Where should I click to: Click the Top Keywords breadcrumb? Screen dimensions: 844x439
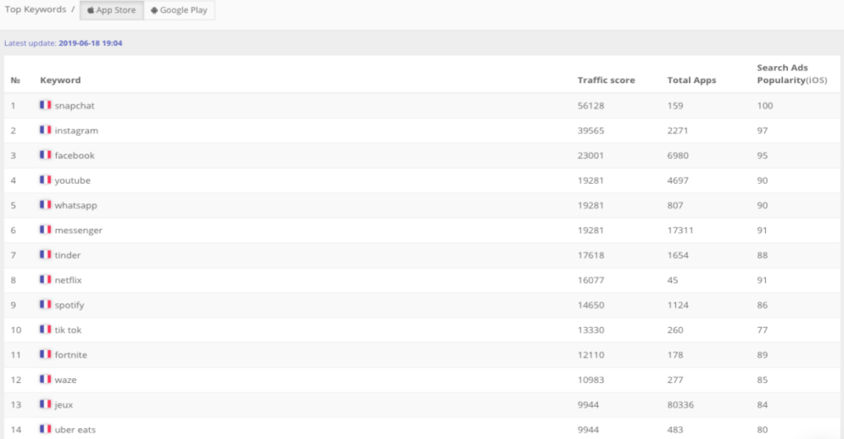pyautogui.click(x=35, y=10)
